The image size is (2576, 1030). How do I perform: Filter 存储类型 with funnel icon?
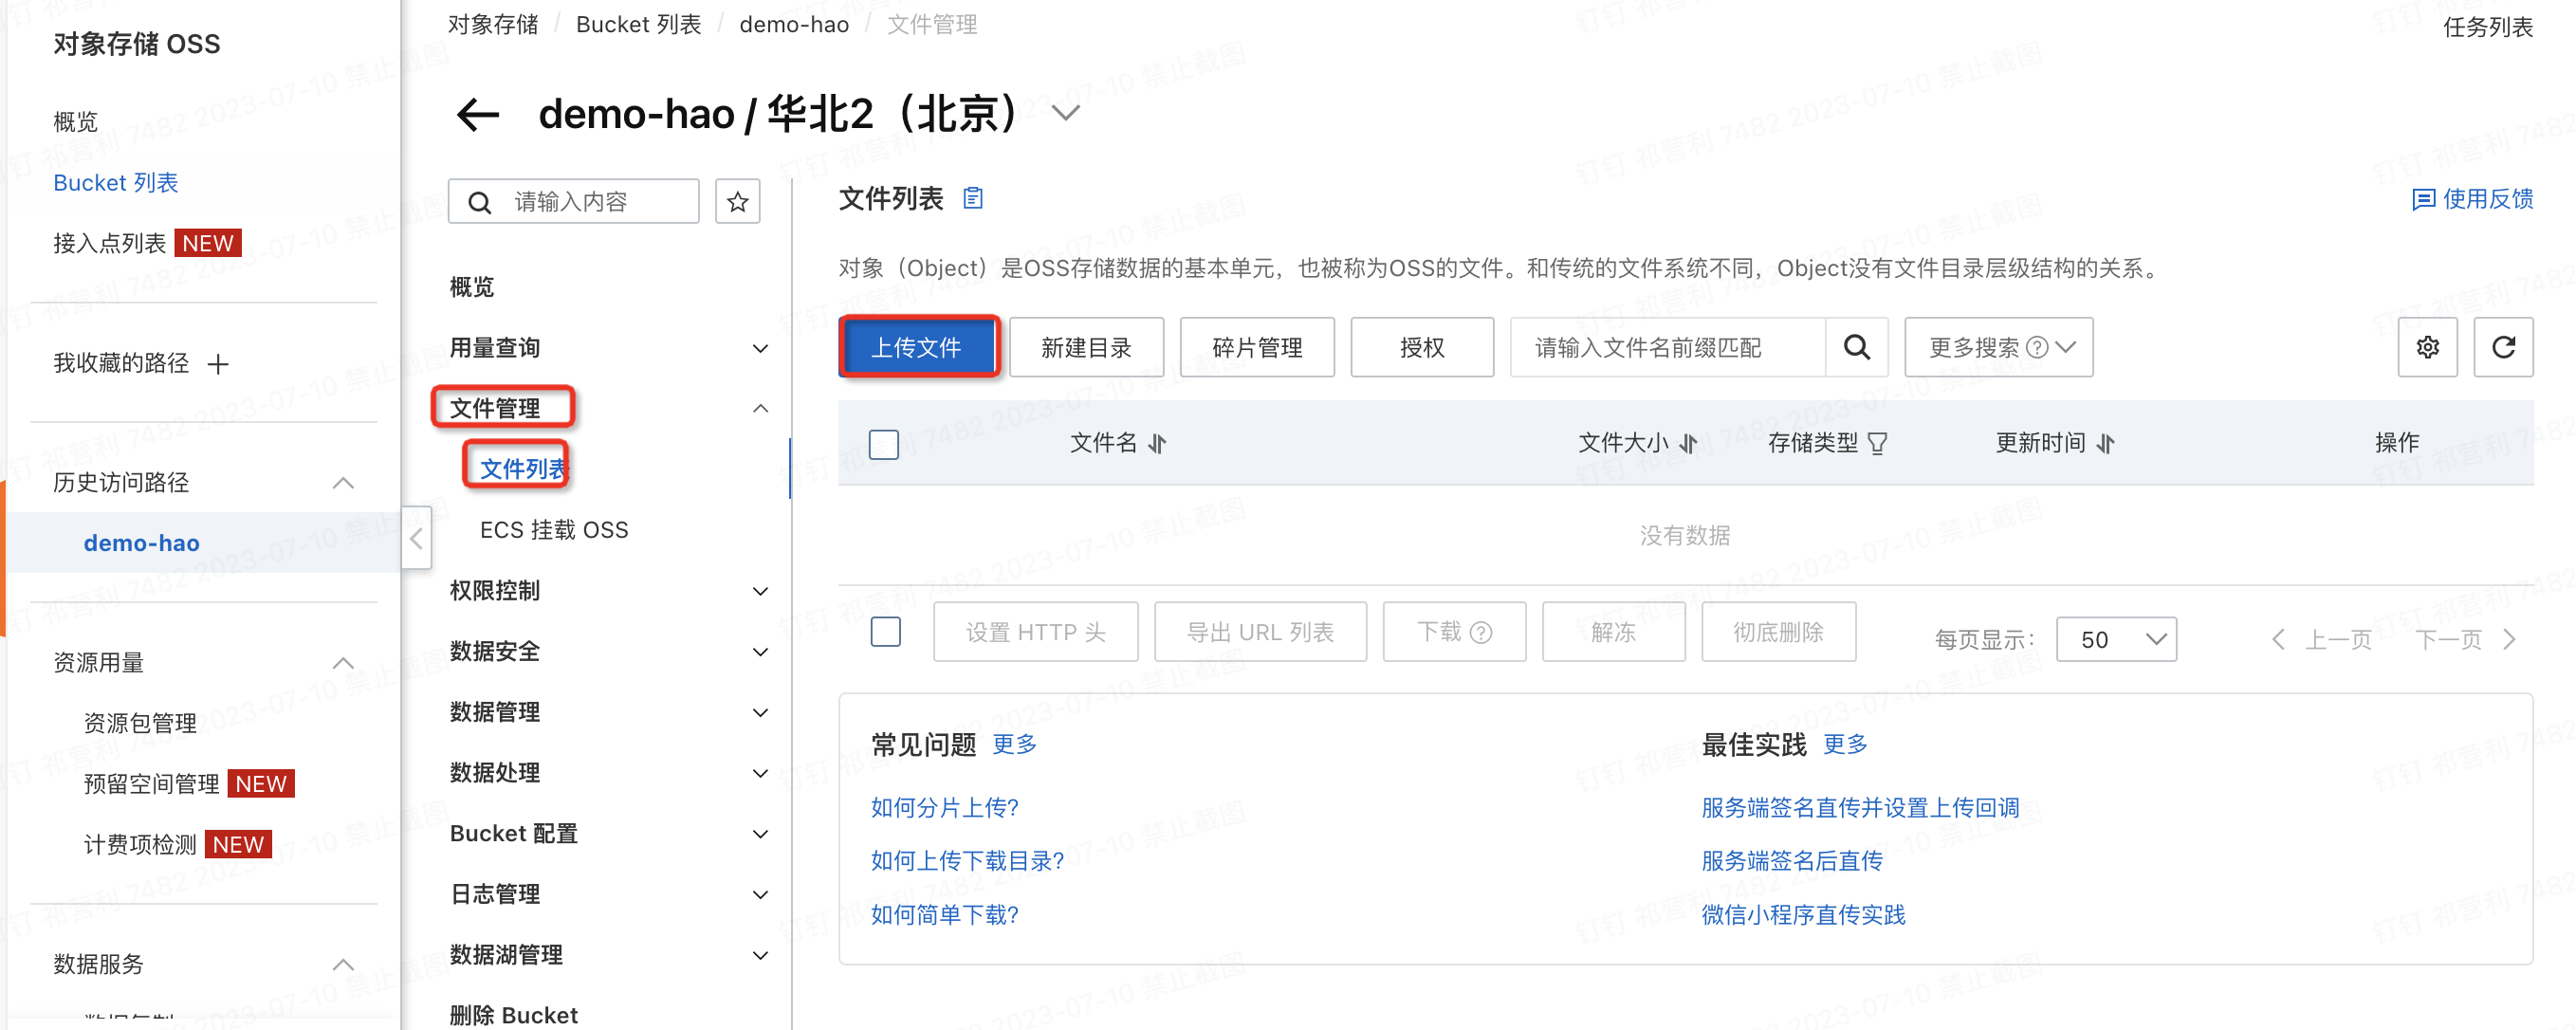1878,443
